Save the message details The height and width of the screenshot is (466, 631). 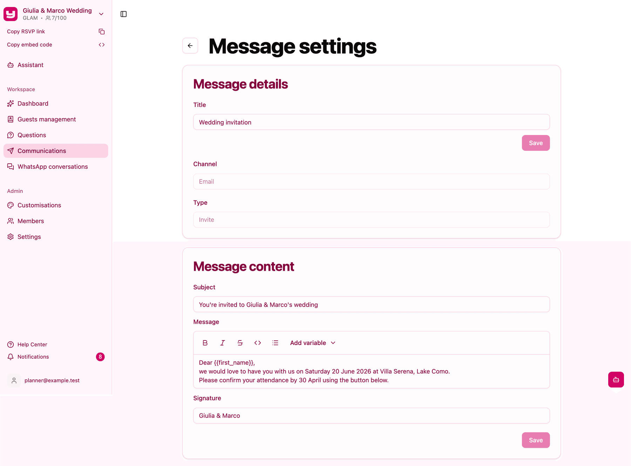(536, 143)
